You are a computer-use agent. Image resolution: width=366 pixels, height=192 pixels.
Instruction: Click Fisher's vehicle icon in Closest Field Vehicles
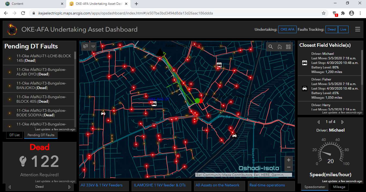(304, 89)
